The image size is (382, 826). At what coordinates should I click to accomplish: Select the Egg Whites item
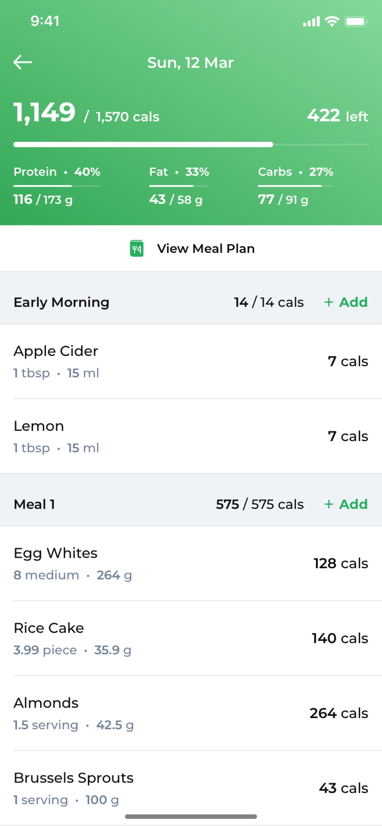tap(191, 563)
